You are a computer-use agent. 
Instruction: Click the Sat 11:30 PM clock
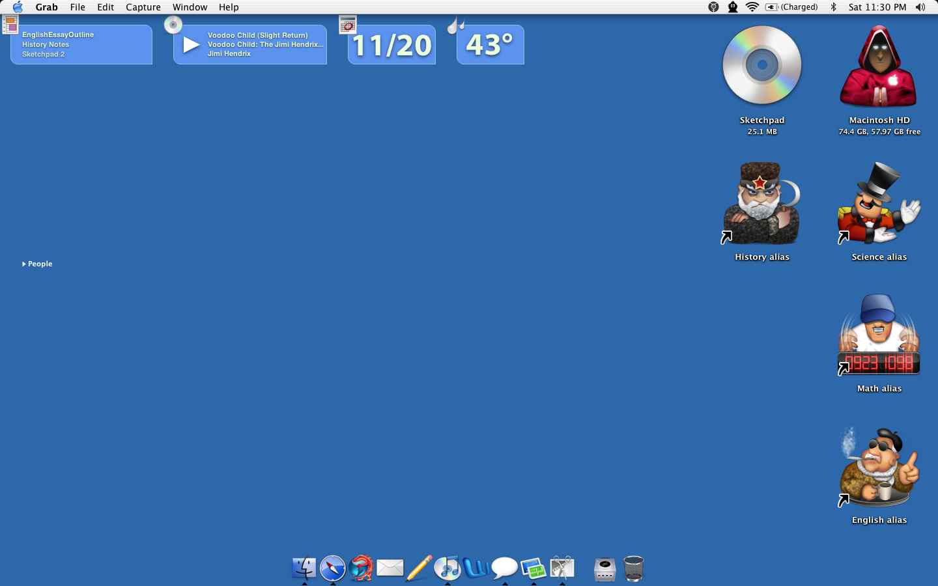[x=877, y=7]
